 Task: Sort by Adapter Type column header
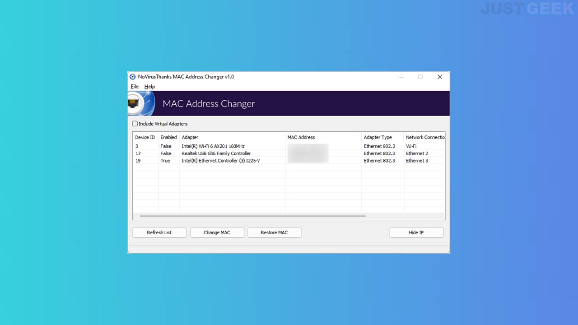pos(383,137)
